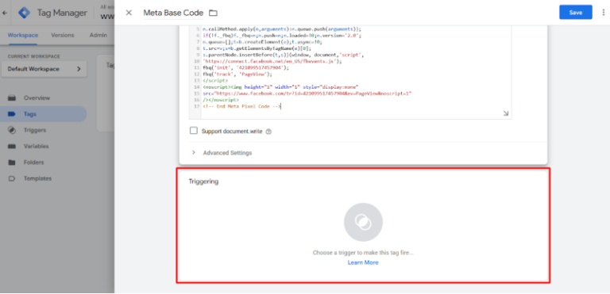Viewport: 610px width, 294px height.
Task: Open the Default Workspace selector
Action: point(44,69)
